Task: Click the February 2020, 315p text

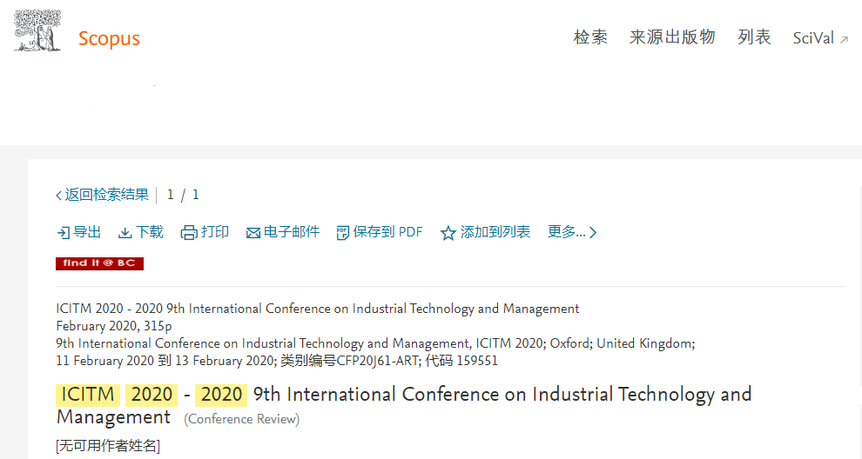Action: click(x=114, y=326)
